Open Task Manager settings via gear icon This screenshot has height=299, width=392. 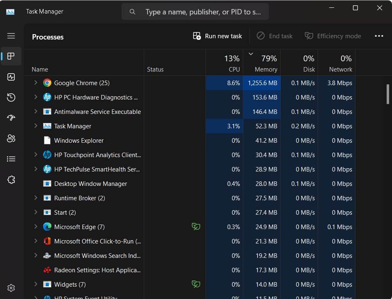coord(11,288)
